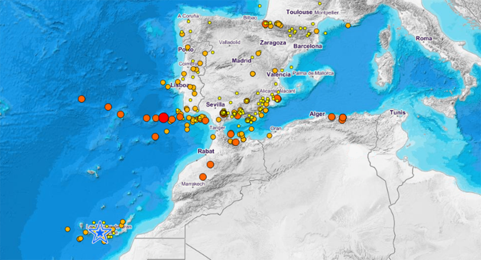Click the orange marker directly right of Alger label

331,117
